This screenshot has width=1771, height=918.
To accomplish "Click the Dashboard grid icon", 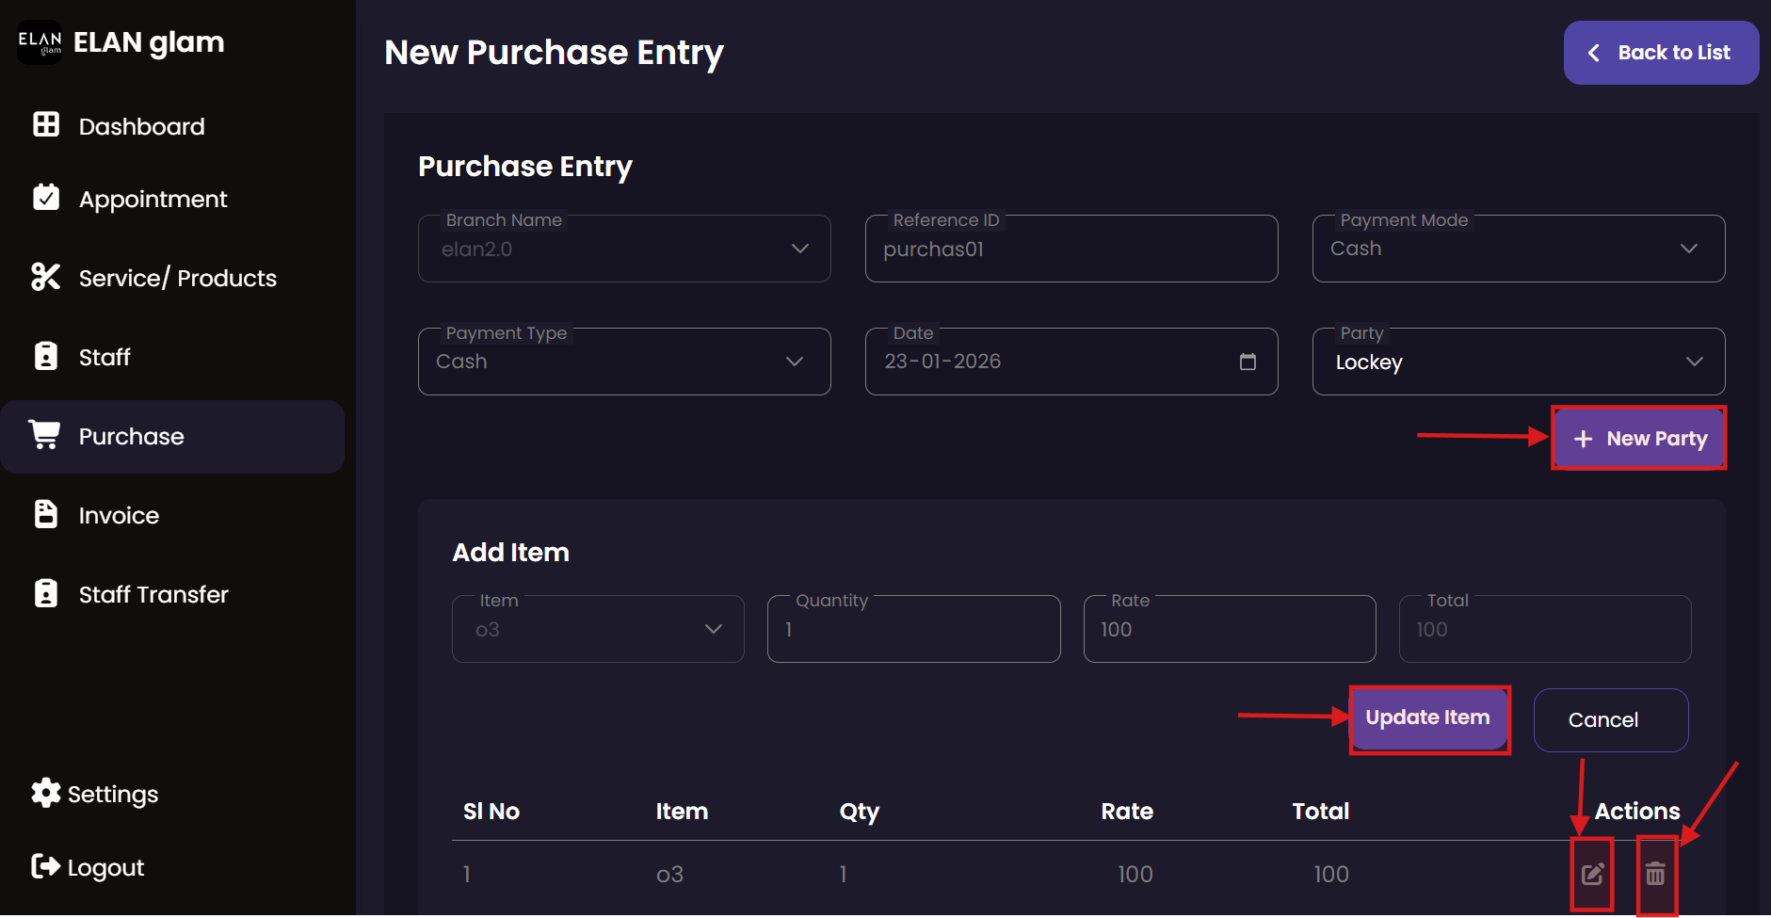I will [x=46, y=125].
